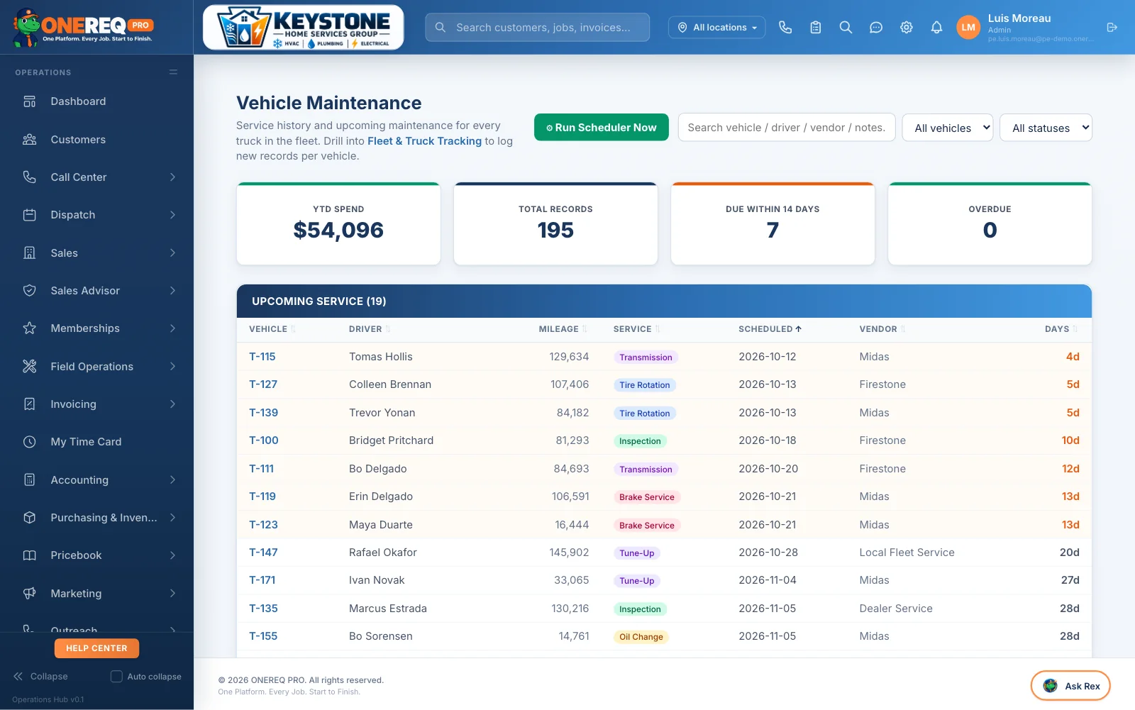Expand Accounting submenu chevron
The height and width of the screenshot is (710, 1135).
[172, 480]
